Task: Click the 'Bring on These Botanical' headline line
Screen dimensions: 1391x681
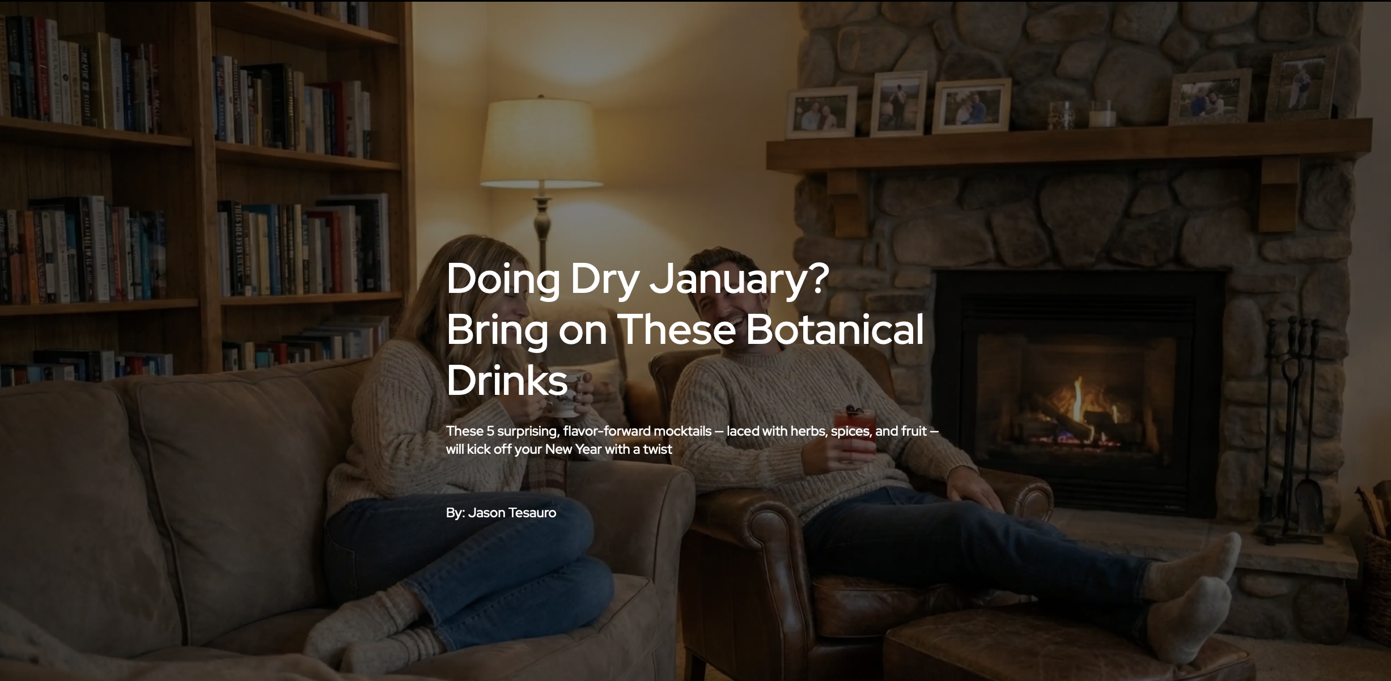Action: (685, 330)
